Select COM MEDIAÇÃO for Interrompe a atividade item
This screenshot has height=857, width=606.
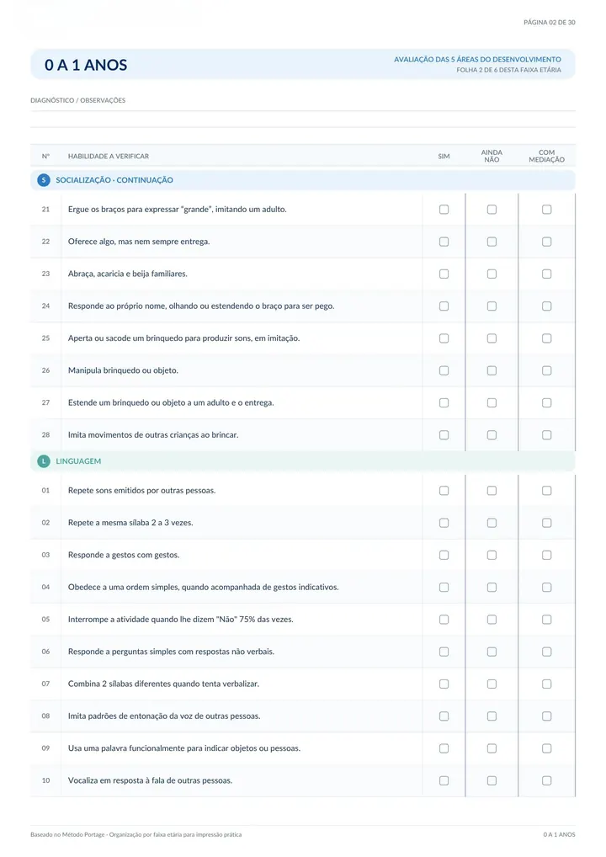(x=546, y=620)
